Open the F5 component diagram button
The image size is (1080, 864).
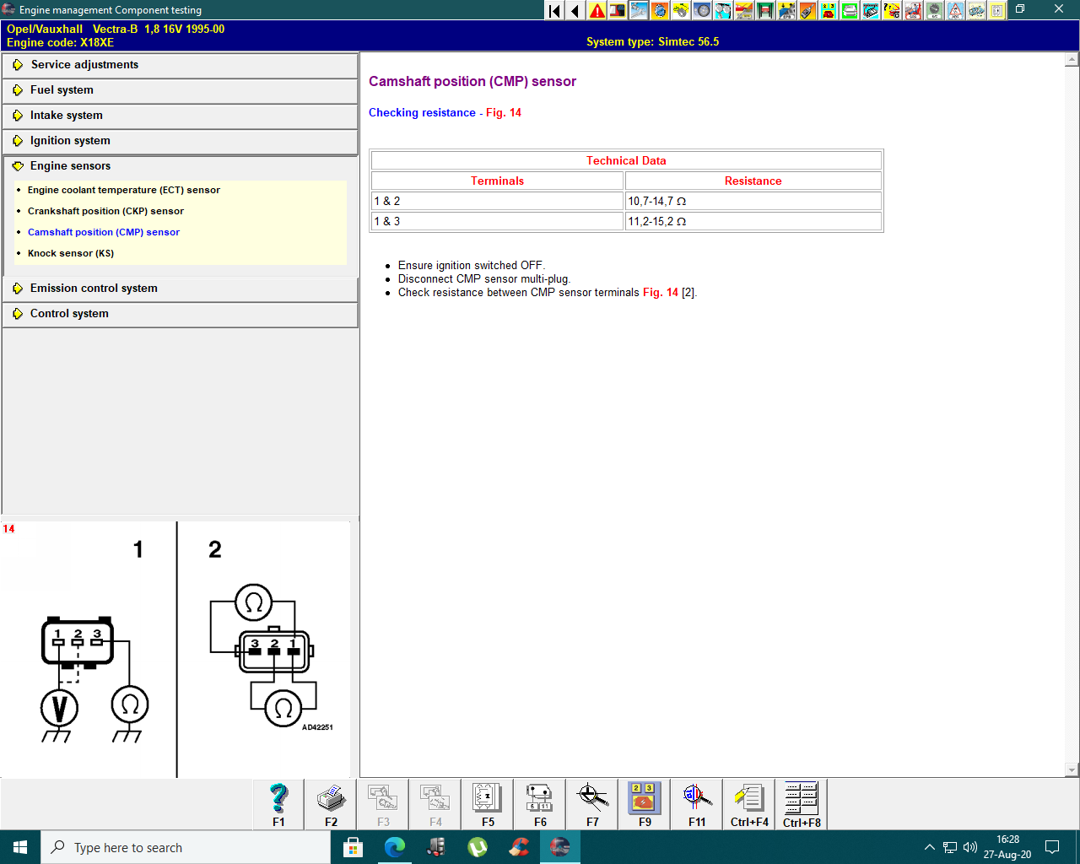click(488, 804)
